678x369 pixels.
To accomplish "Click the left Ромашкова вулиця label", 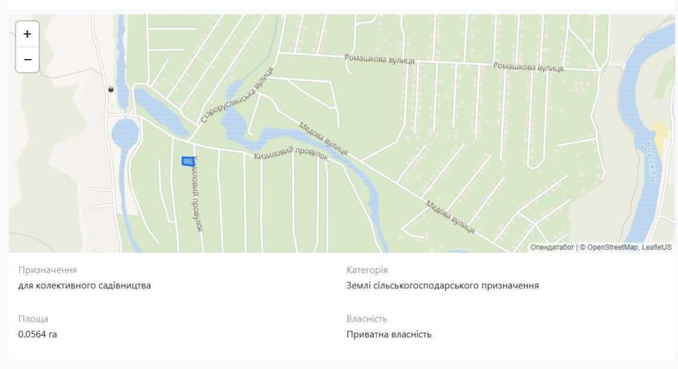I will [379, 59].
